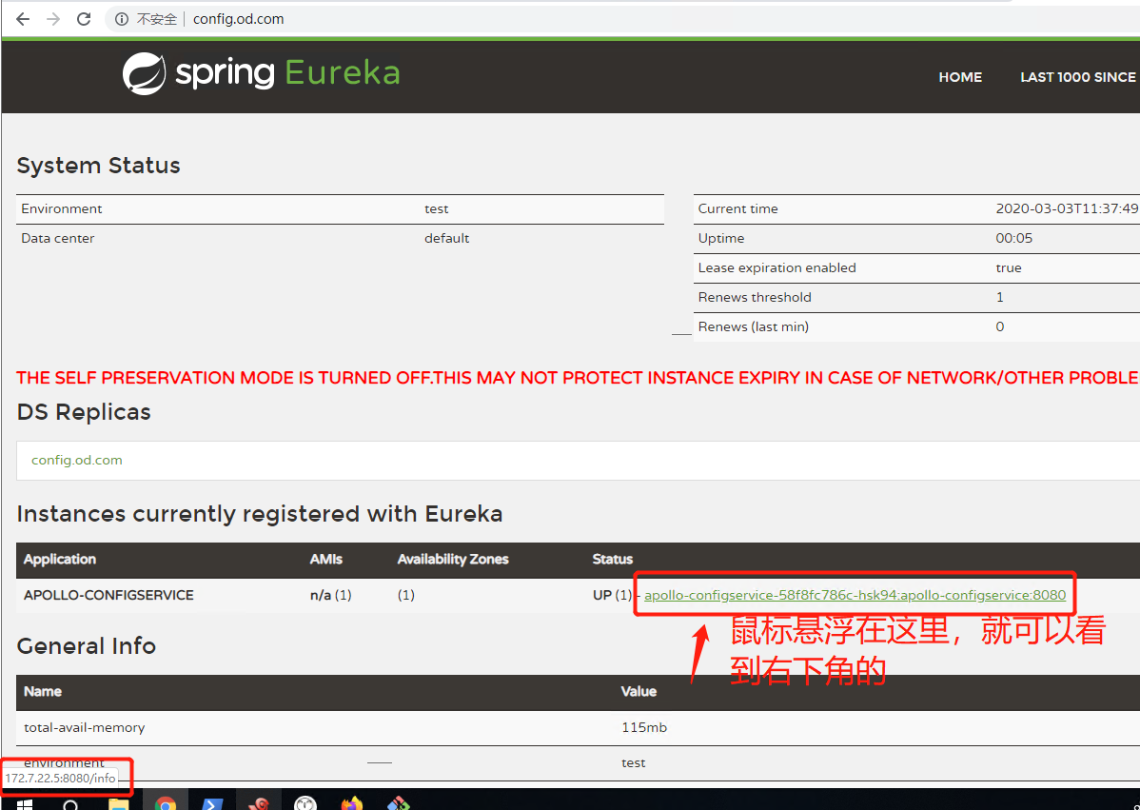1140x810 pixels.
Task: Click the taskbar search icon
Action: [71, 803]
